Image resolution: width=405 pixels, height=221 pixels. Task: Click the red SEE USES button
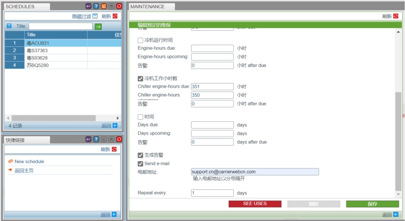point(255,204)
